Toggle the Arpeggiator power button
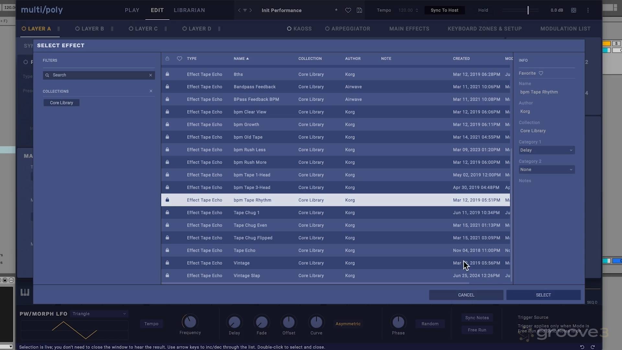Image resolution: width=622 pixels, height=350 pixels. click(x=327, y=29)
